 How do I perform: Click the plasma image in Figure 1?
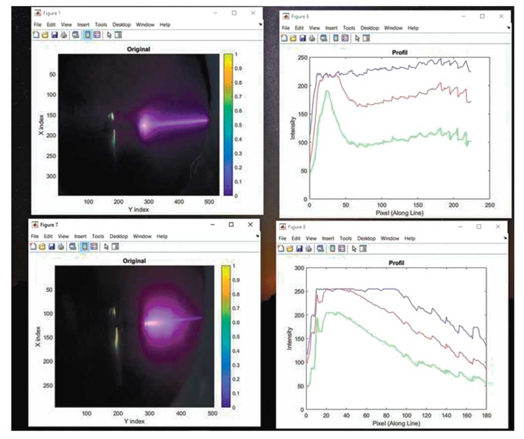pos(139,125)
